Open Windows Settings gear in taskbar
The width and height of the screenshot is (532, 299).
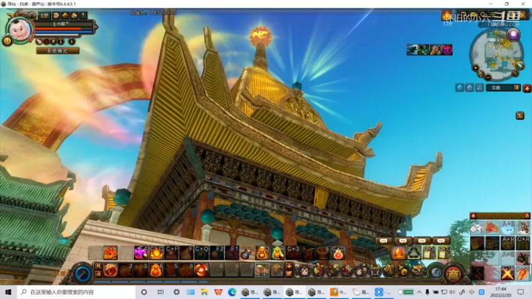point(176,292)
